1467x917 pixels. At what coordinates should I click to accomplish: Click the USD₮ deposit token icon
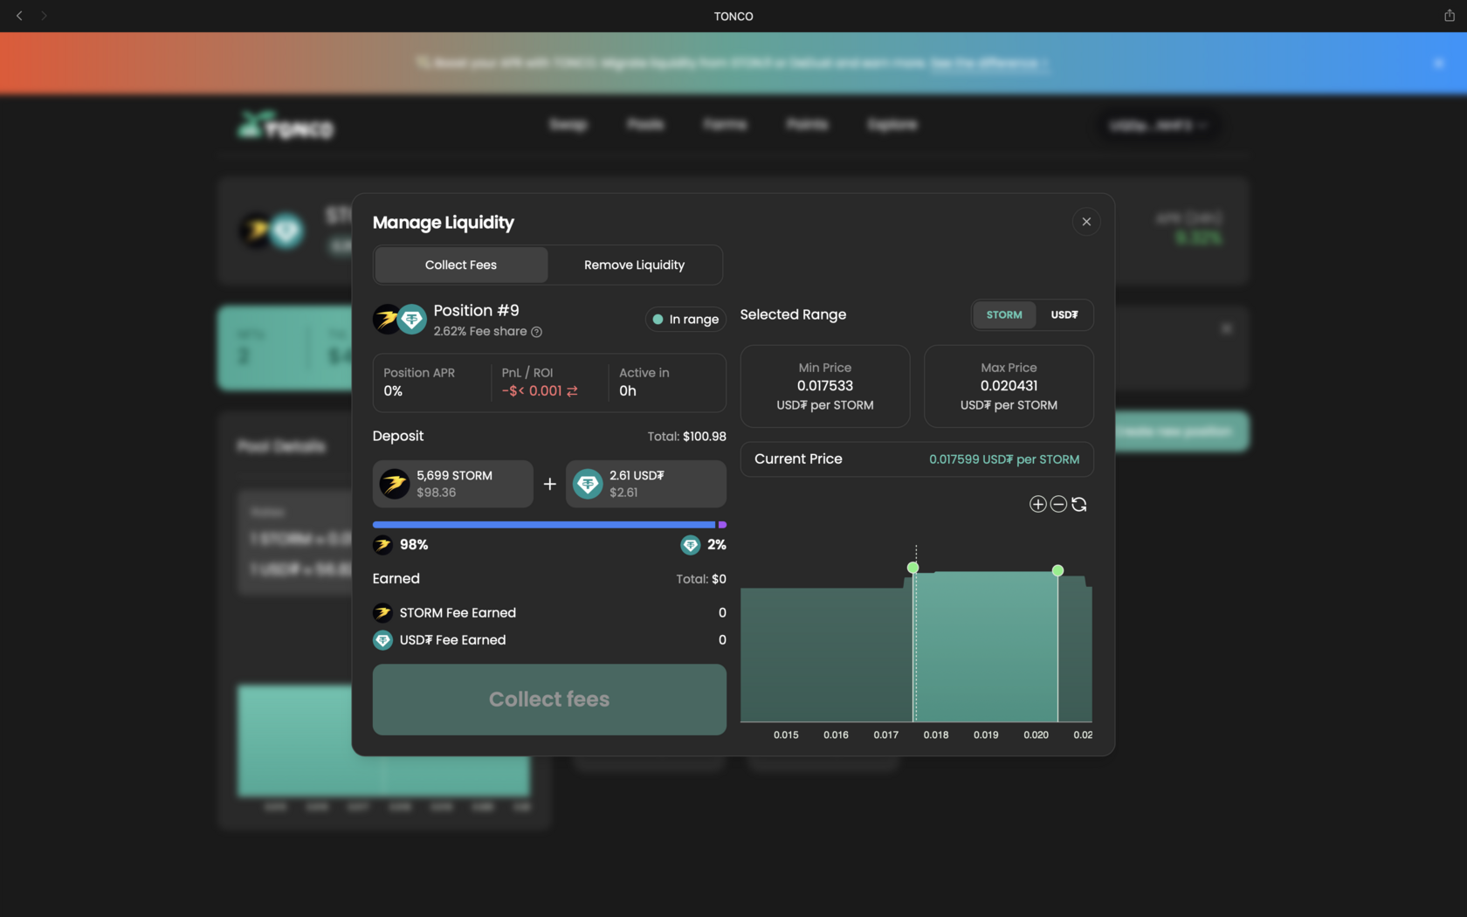[588, 484]
